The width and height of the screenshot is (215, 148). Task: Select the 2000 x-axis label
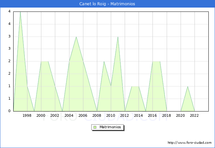tap(41, 115)
